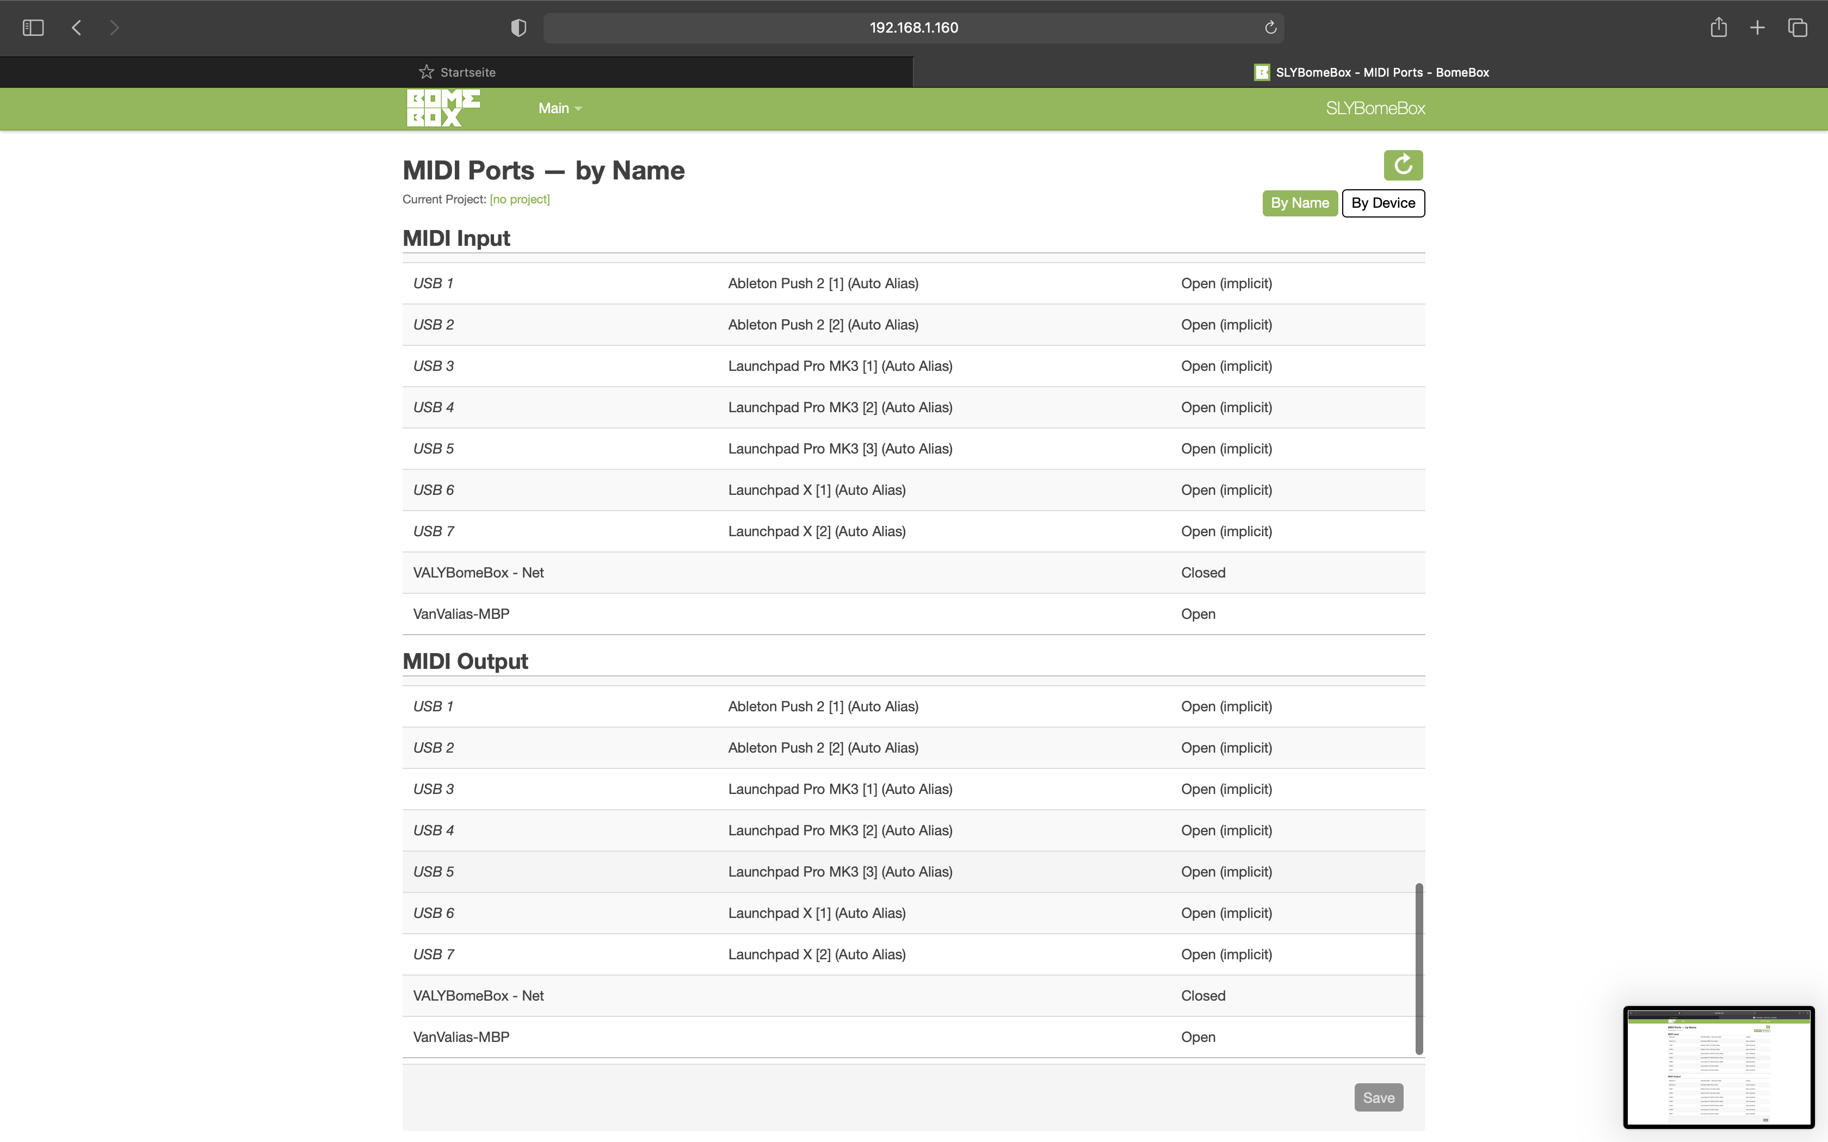Select USB 6 in MIDI Output

tap(434, 913)
